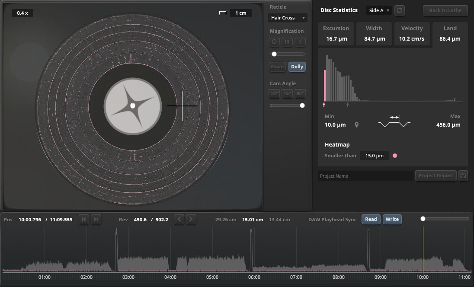Step to the next revolution arrow
Screen dimensions: 474x287
[191, 220]
